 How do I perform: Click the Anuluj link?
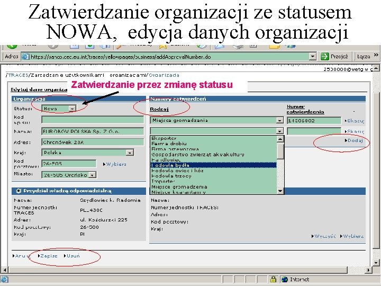pyautogui.click(x=23, y=256)
